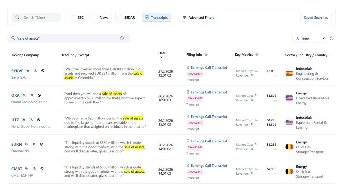Hide ORA ticker with eye-slash icon
The height and width of the screenshot is (187, 338).
[x=24, y=95]
